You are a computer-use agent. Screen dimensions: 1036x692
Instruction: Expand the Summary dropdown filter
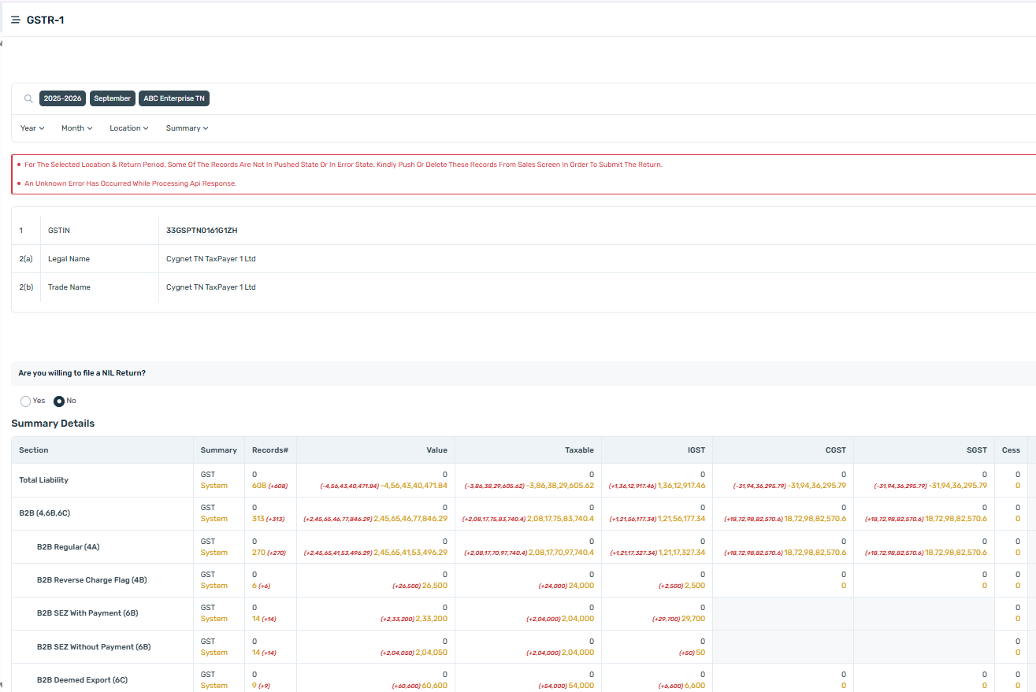click(187, 128)
